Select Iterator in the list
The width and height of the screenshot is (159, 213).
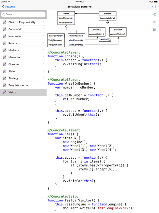point(23,43)
